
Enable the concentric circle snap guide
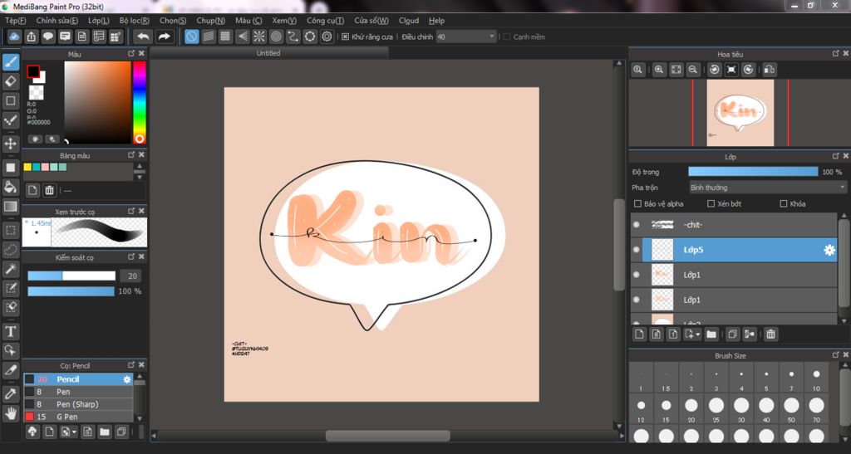[276, 37]
